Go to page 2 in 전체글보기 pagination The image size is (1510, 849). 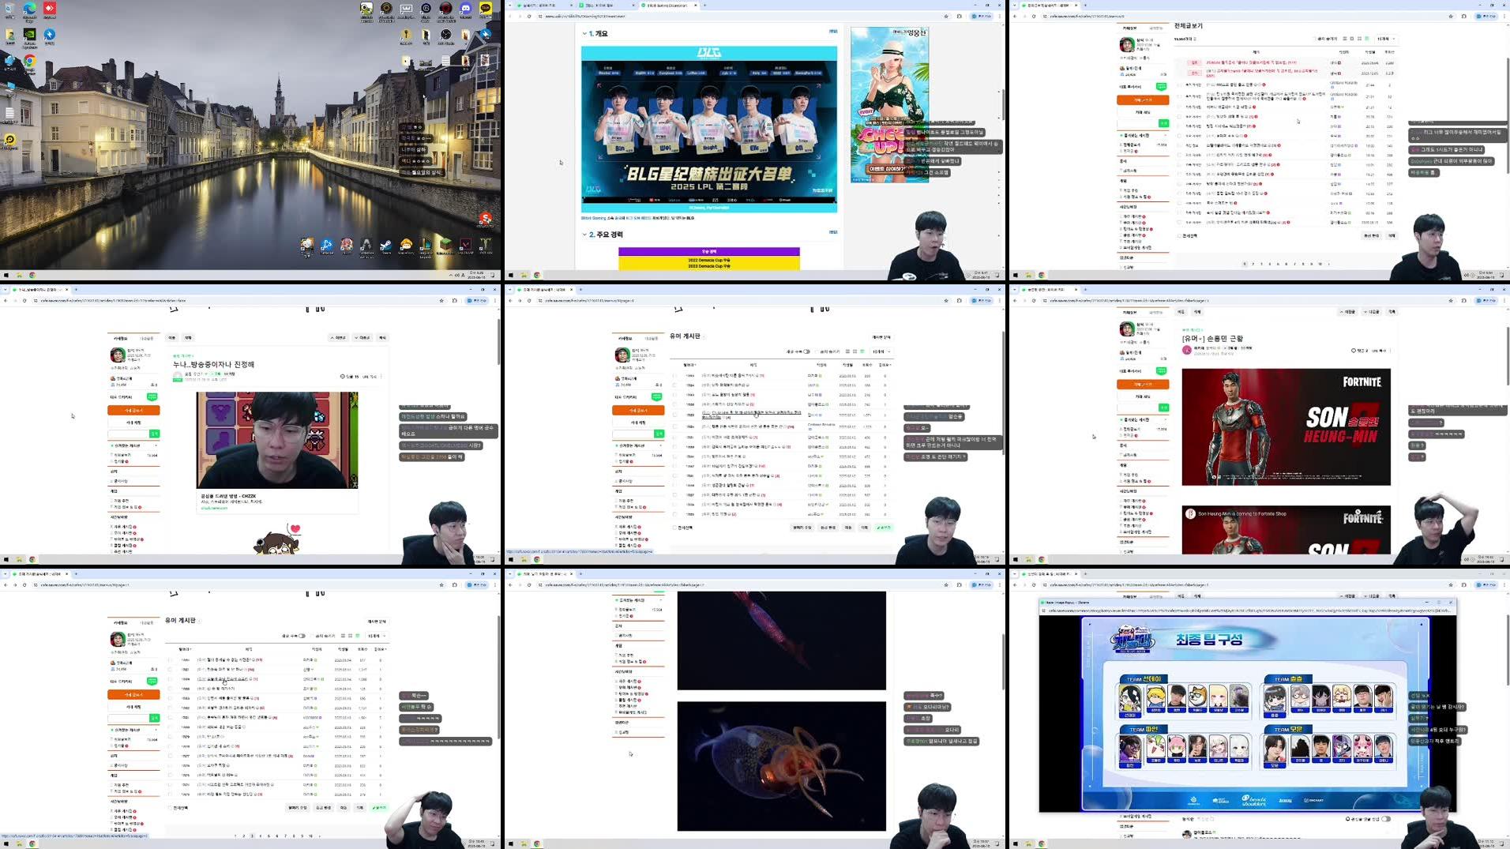pos(1253,264)
